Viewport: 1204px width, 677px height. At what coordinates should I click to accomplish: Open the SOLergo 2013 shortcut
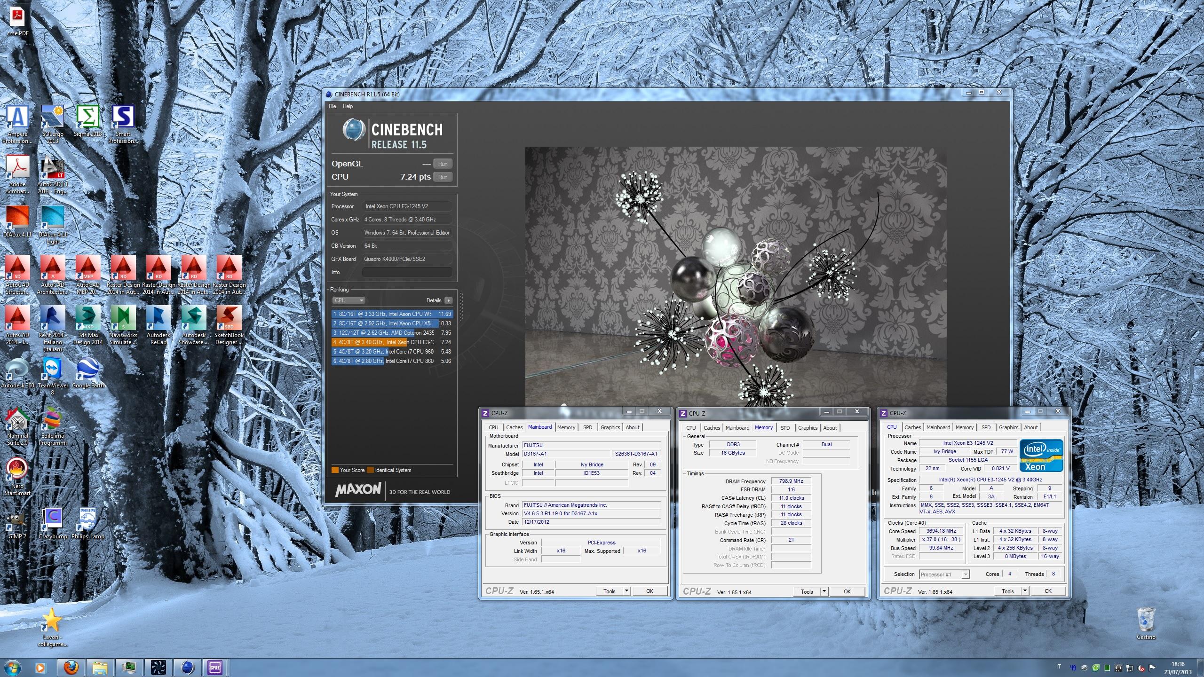(53, 124)
